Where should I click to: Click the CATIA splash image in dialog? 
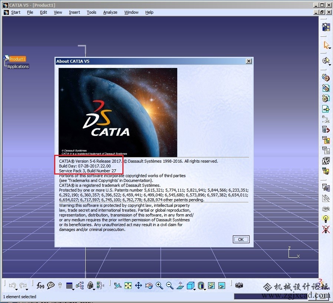click(118, 112)
